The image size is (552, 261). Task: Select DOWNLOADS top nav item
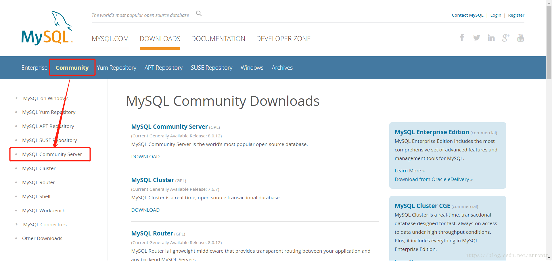tap(160, 39)
